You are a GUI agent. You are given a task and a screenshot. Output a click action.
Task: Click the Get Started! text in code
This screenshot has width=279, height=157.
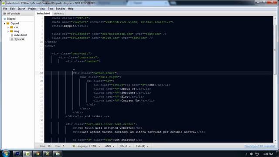[x=125, y=140]
